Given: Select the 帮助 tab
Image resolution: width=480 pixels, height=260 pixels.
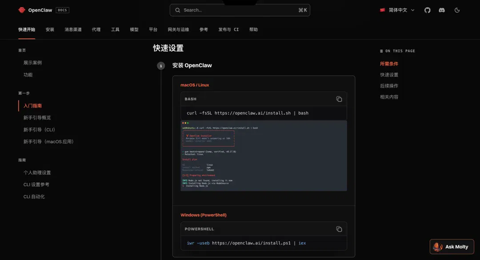Looking at the screenshot, I should point(253,29).
